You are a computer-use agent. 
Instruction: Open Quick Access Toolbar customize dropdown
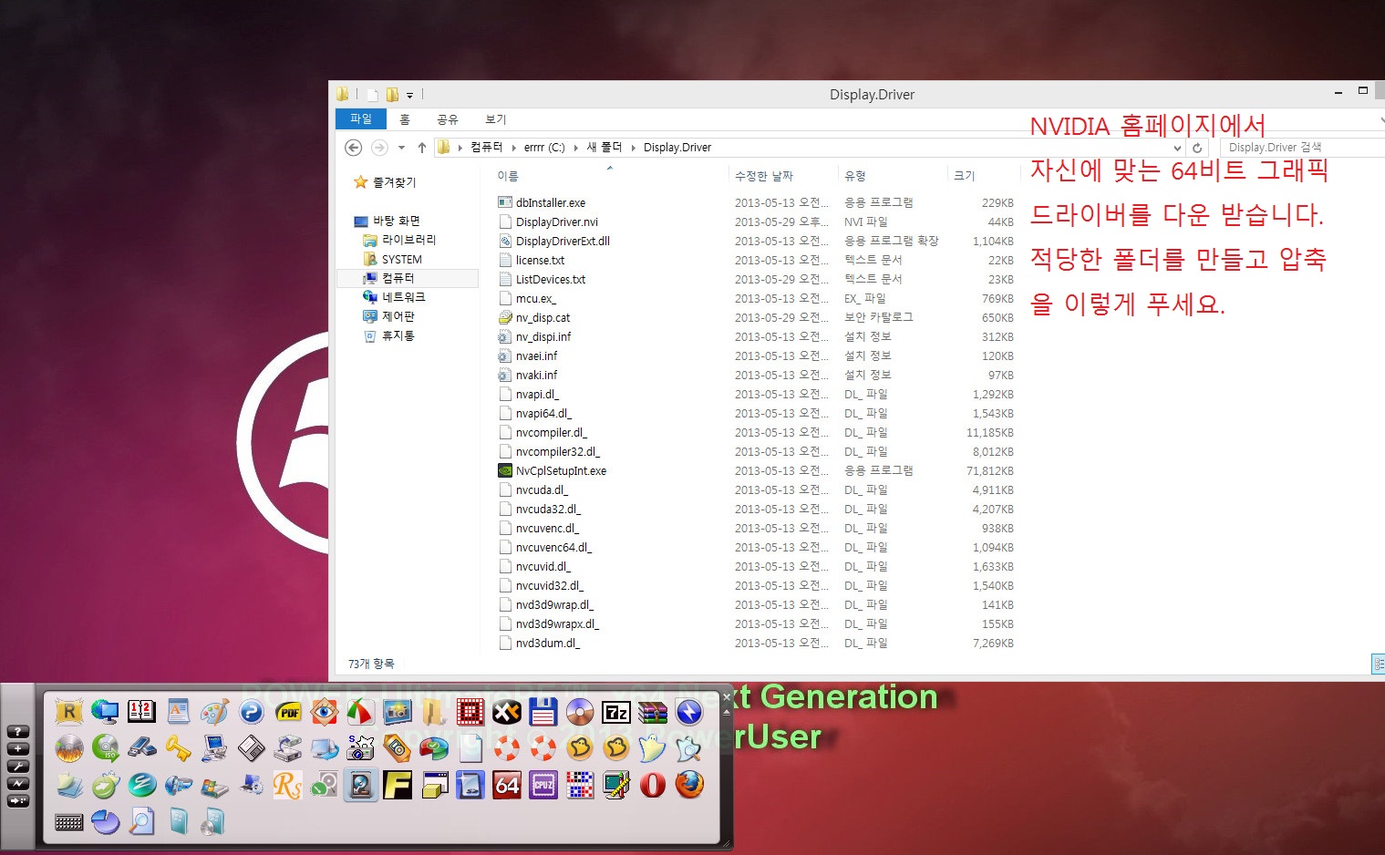[409, 95]
